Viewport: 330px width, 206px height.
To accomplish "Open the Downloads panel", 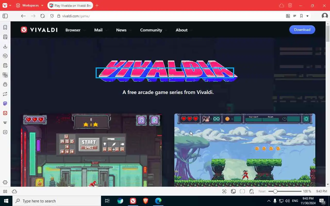I will click(5, 46).
